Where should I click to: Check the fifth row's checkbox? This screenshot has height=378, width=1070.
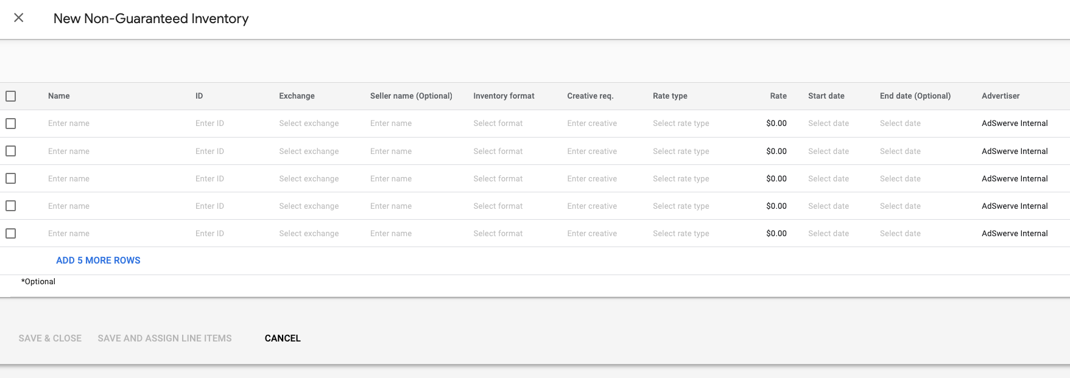click(11, 233)
